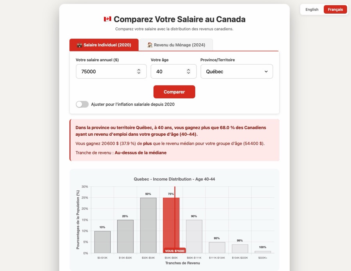351x271 pixels.
Task: Click the $83K-$111K income bar
Action: pyautogui.click(x=194, y=236)
